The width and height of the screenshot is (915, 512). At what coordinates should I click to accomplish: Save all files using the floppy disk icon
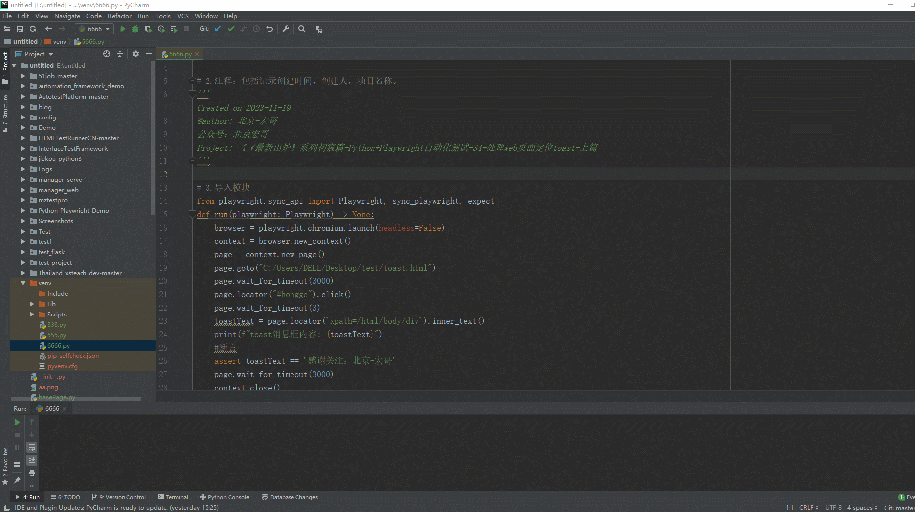[20, 29]
